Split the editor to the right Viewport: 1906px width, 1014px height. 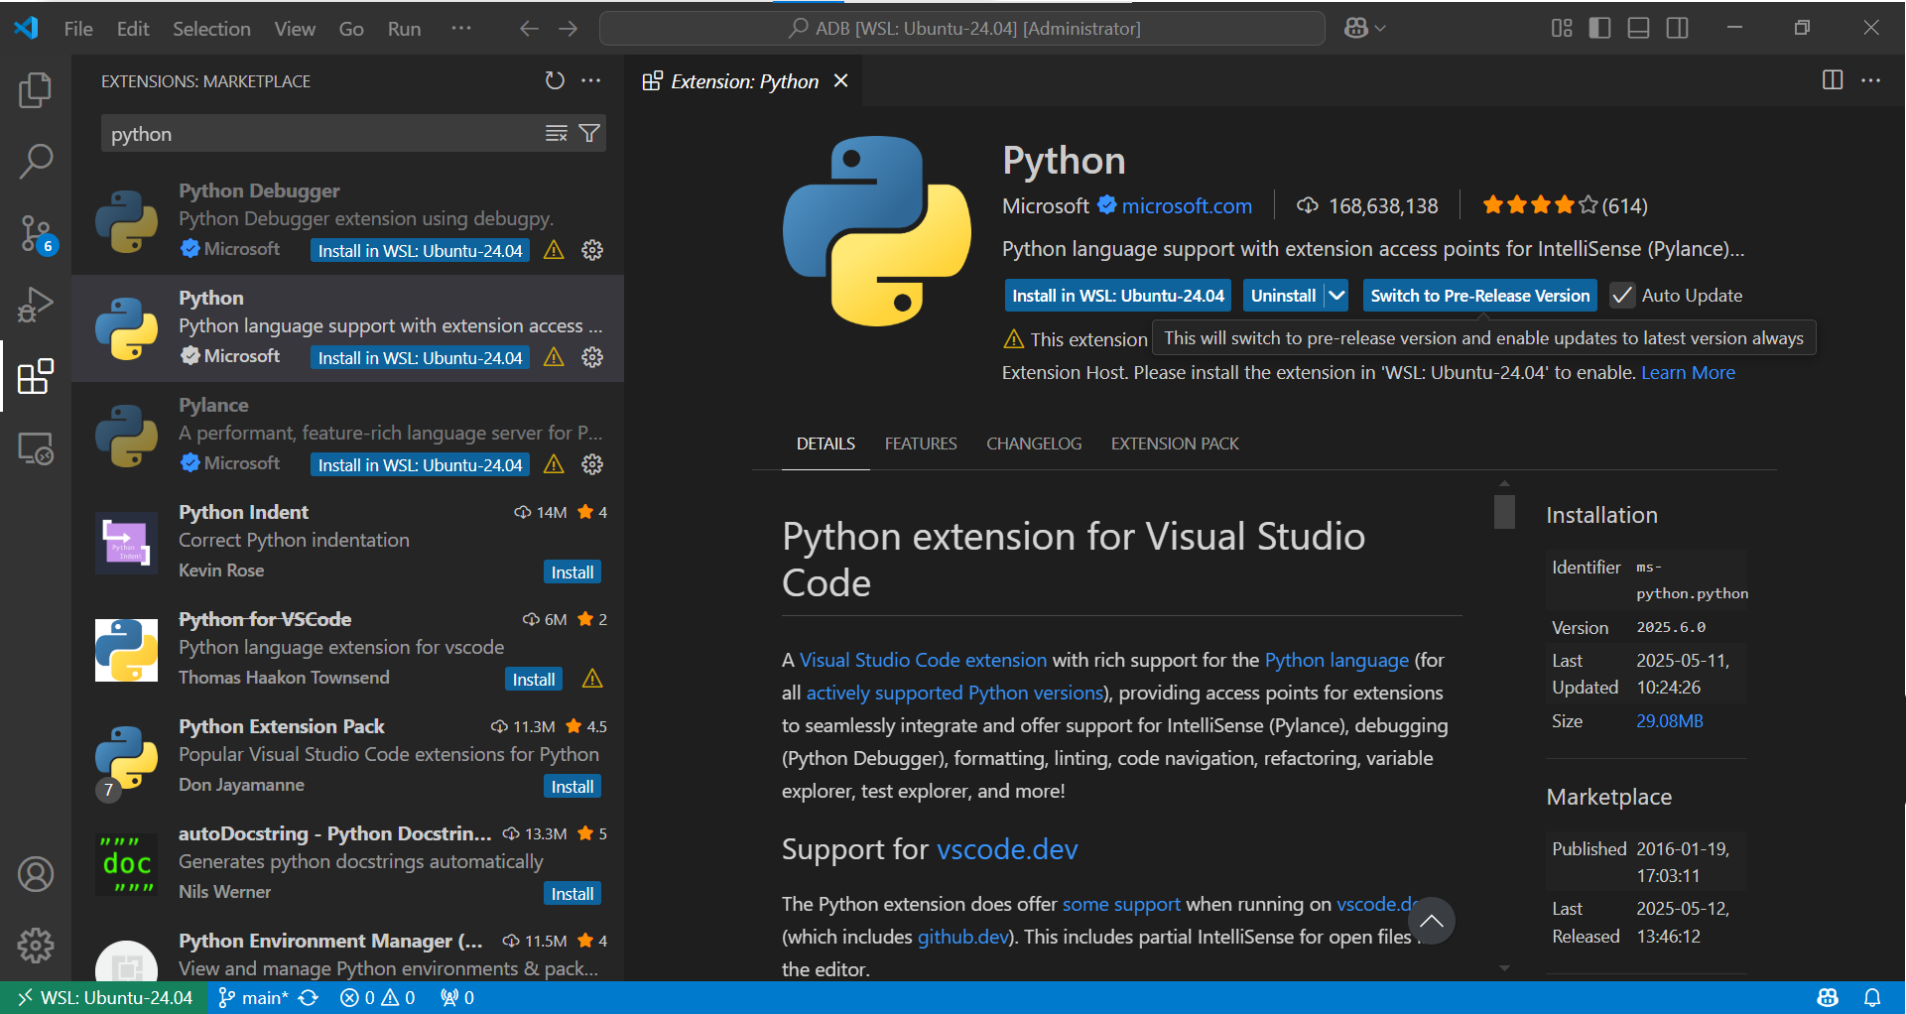coord(1833,80)
